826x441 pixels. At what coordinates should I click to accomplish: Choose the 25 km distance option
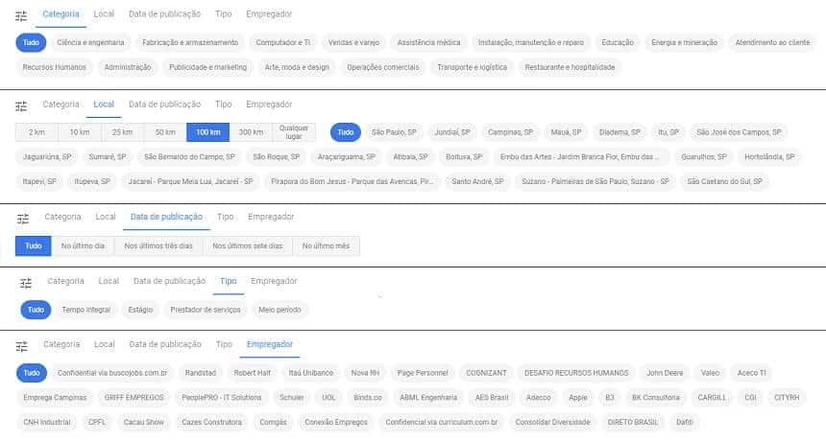[122, 132]
